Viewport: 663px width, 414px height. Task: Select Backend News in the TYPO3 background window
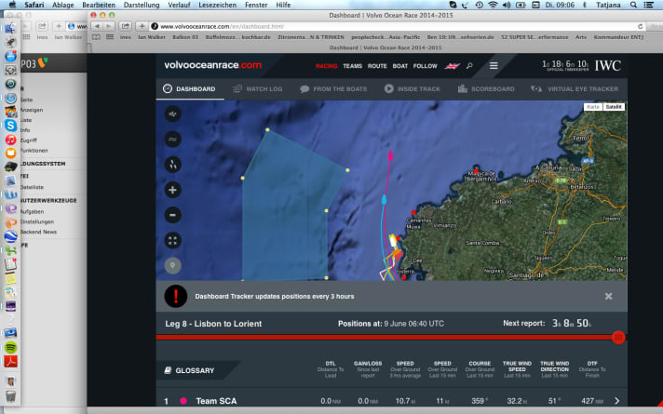[38, 232]
